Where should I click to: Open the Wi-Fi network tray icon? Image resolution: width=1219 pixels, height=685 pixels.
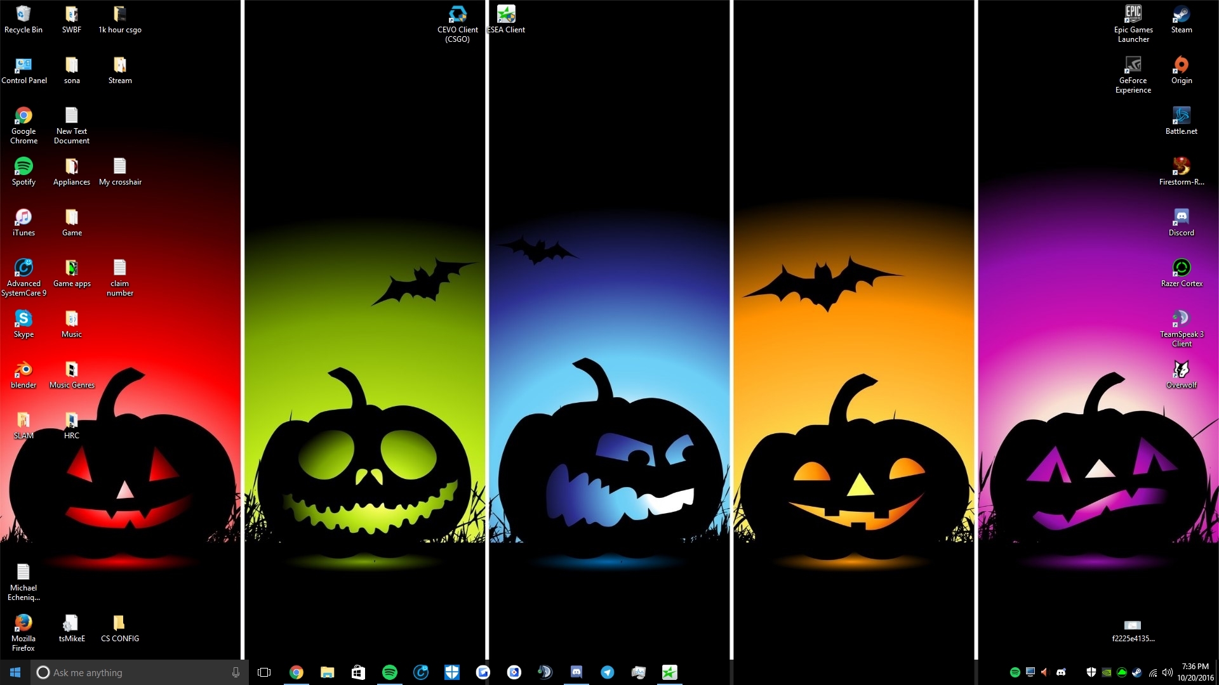click(1153, 673)
